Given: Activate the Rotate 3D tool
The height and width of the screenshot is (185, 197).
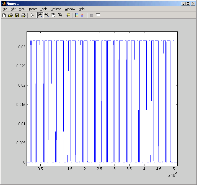Looking at the screenshot, I should (59, 15).
